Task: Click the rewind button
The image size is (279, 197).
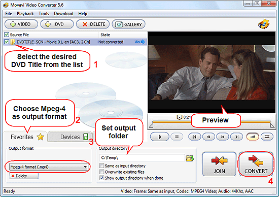Action: click(208, 137)
